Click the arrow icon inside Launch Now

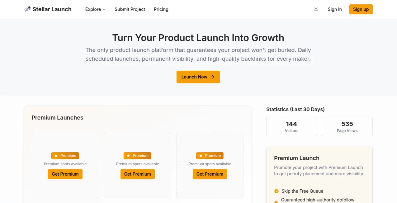pyautogui.click(x=212, y=77)
